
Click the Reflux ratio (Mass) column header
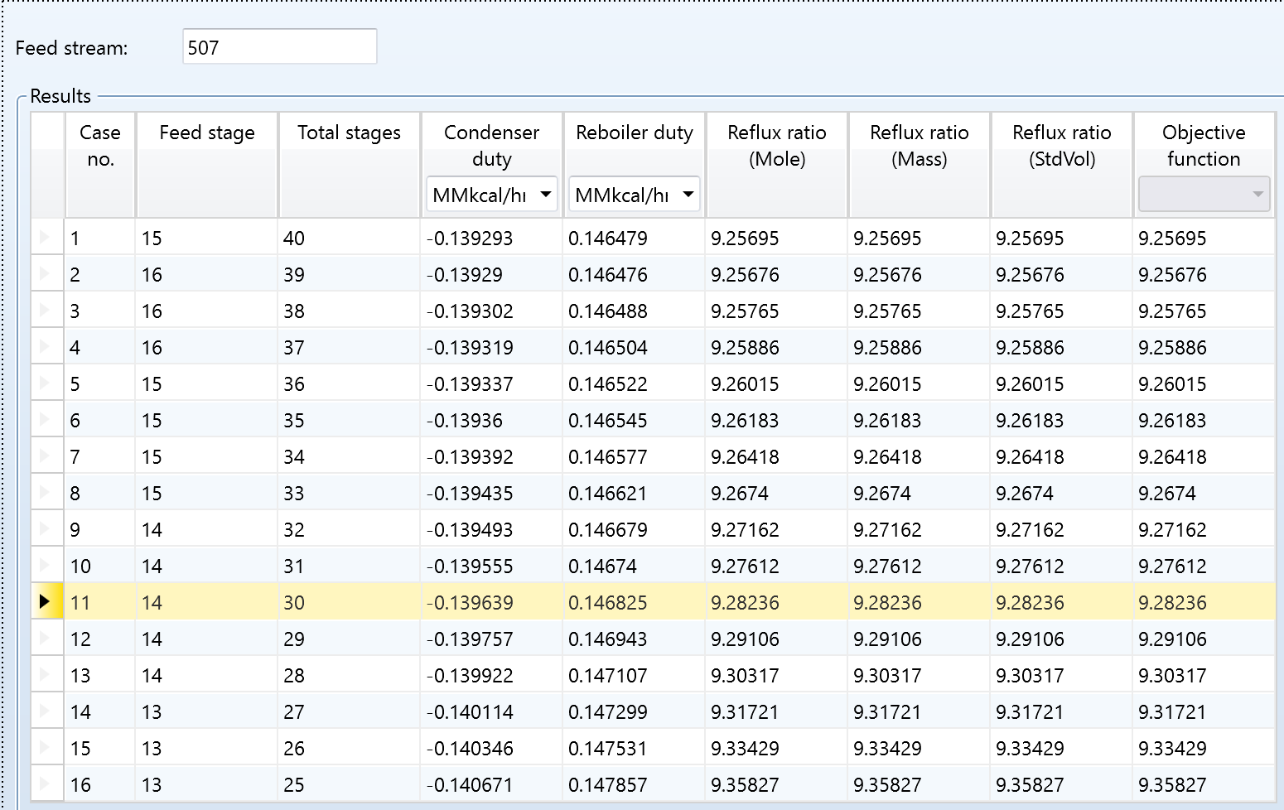point(919,146)
